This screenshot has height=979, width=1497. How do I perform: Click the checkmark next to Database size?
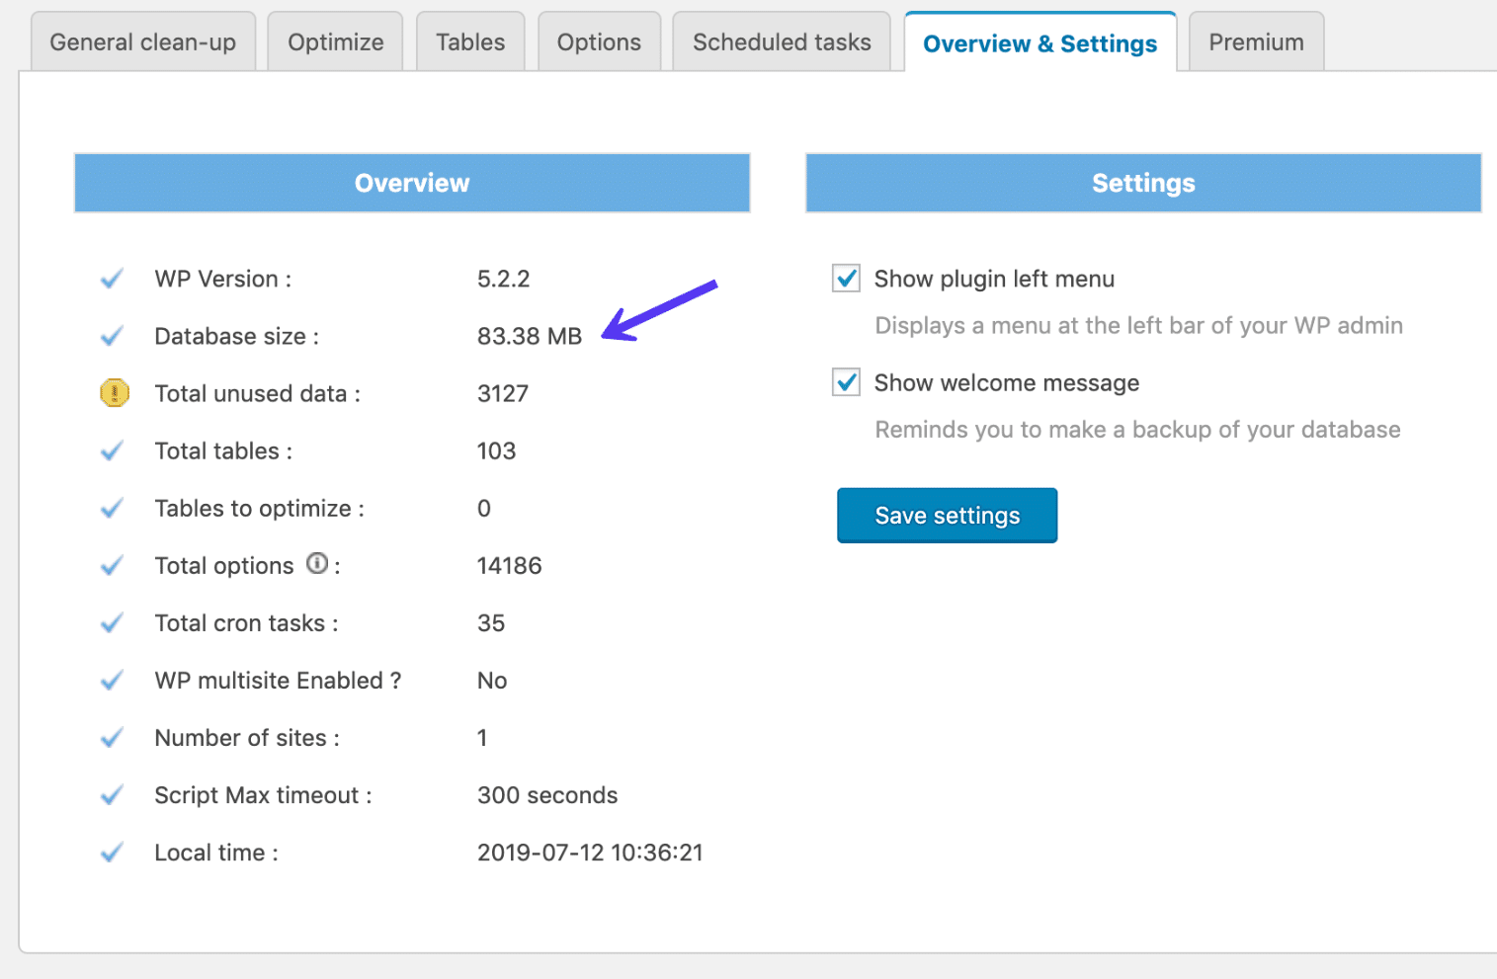click(x=112, y=336)
